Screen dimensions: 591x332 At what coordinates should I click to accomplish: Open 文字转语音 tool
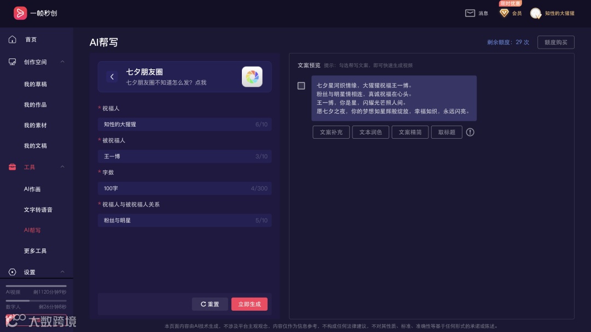point(38,210)
